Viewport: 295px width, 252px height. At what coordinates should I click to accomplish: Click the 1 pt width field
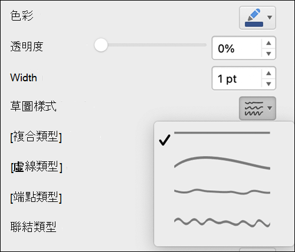(237, 78)
